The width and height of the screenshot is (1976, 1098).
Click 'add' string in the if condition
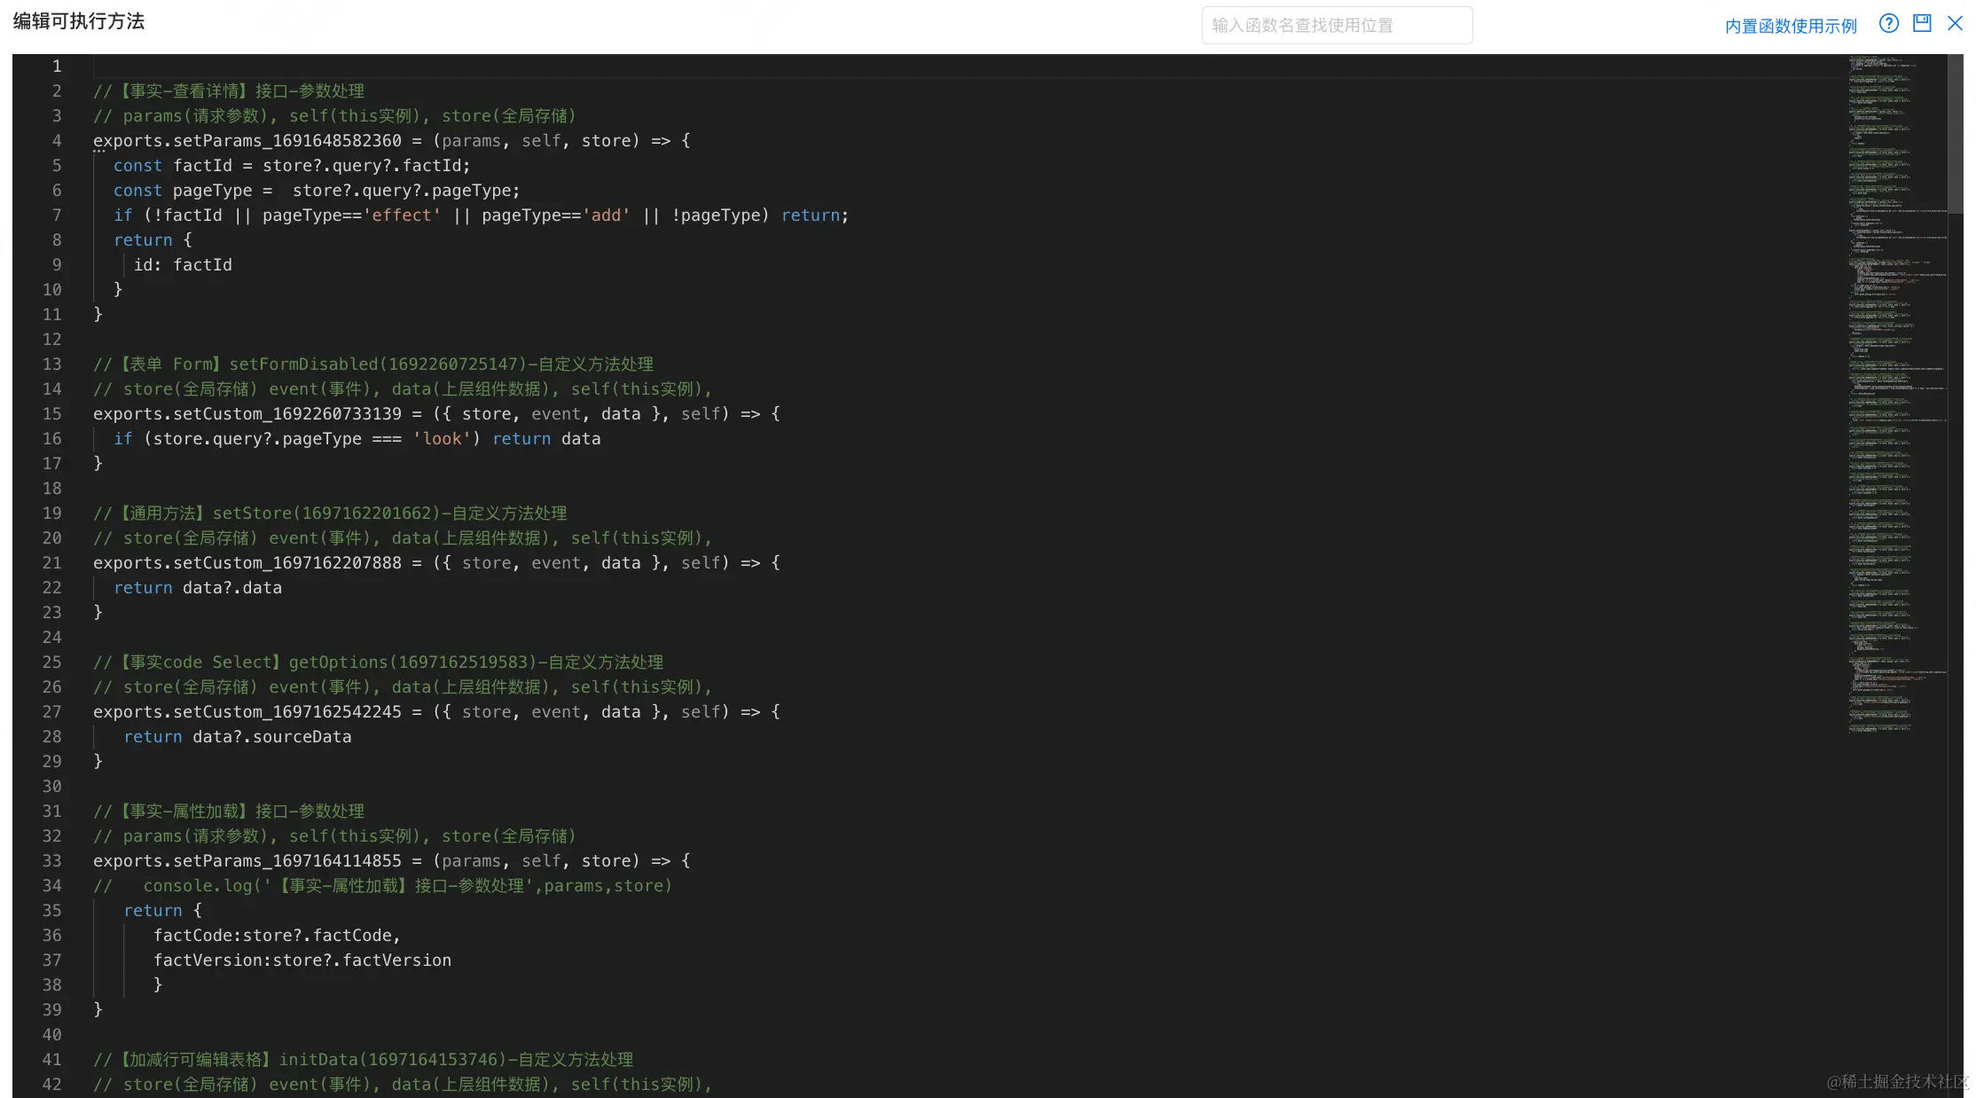(x=607, y=216)
